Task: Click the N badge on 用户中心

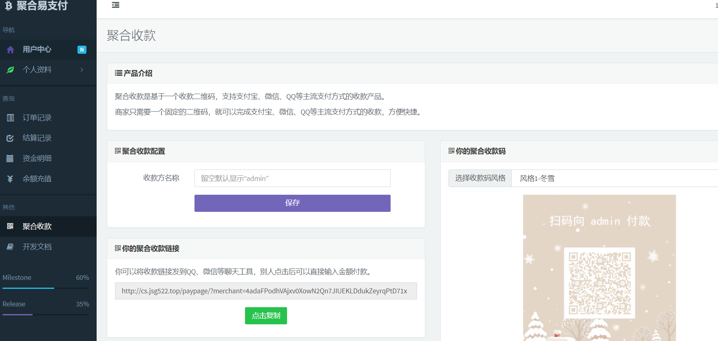Action: tap(82, 50)
